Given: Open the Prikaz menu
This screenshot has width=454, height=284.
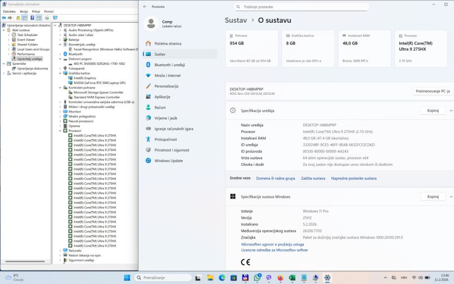Looking at the screenshot, I should tap(36, 11).
